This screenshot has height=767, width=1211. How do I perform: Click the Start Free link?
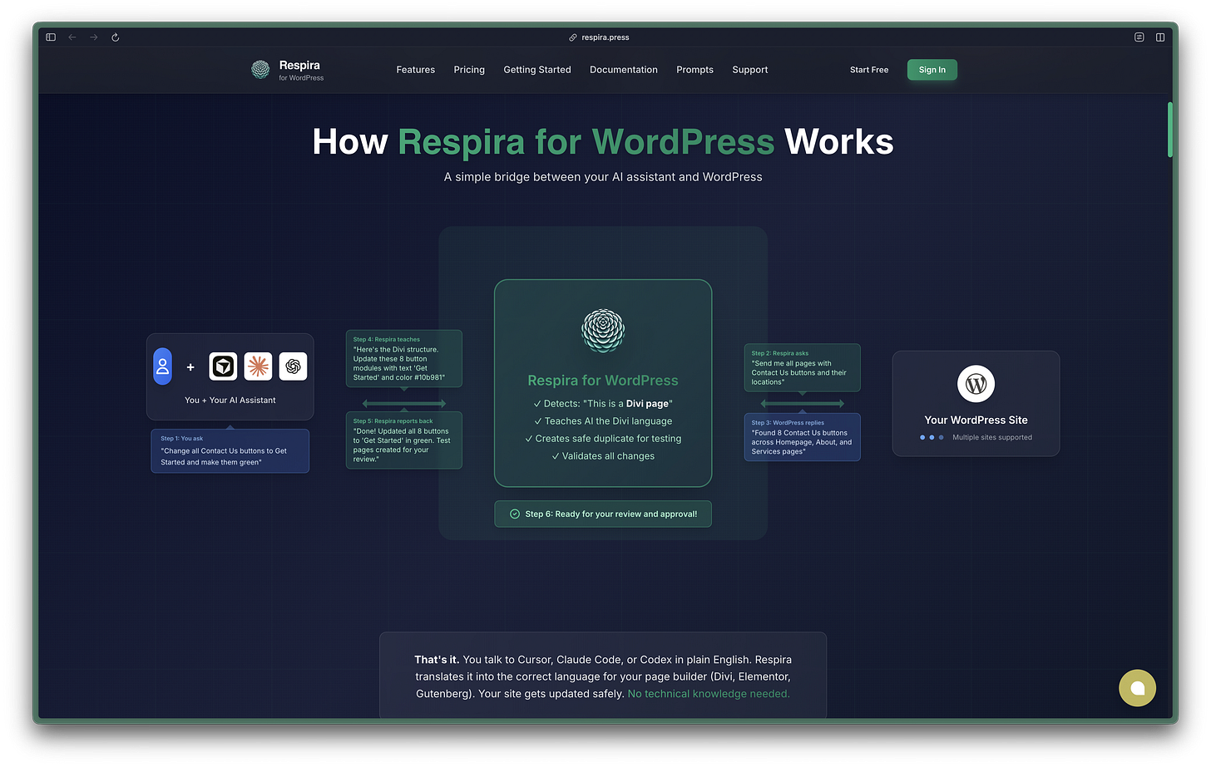pos(869,70)
